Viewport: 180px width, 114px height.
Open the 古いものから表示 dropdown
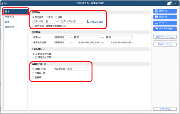[71, 69]
